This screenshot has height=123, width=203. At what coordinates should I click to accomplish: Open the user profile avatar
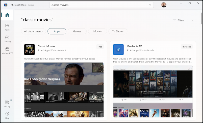click(164, 5)
